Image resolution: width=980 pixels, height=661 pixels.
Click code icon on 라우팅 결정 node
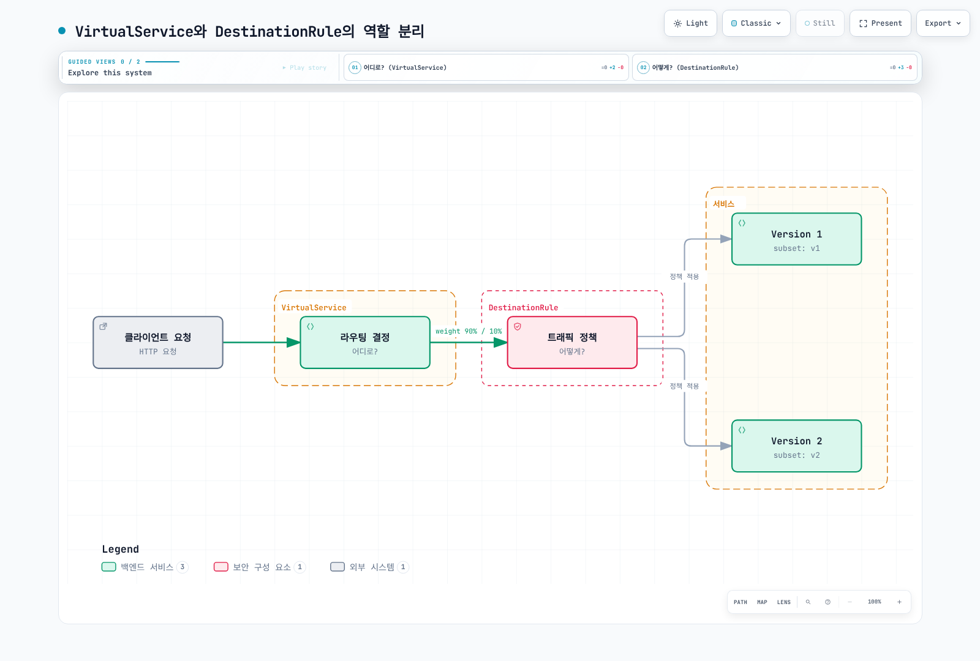point(311,326)
